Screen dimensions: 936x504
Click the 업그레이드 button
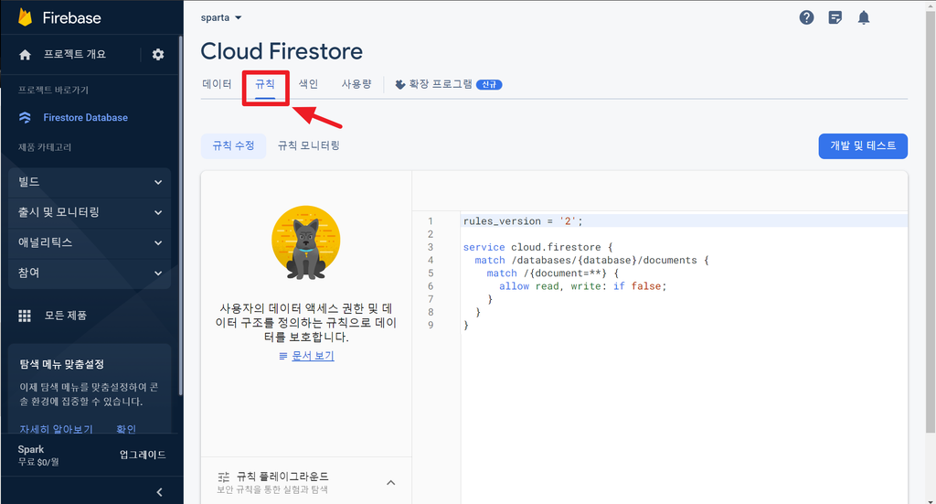(143, 455)
